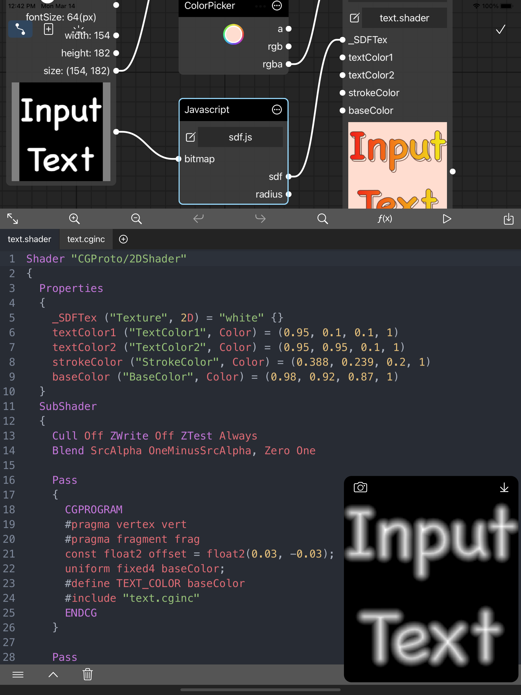Delete with the trash can icon
521x695 pixels.
coord(88,674)
